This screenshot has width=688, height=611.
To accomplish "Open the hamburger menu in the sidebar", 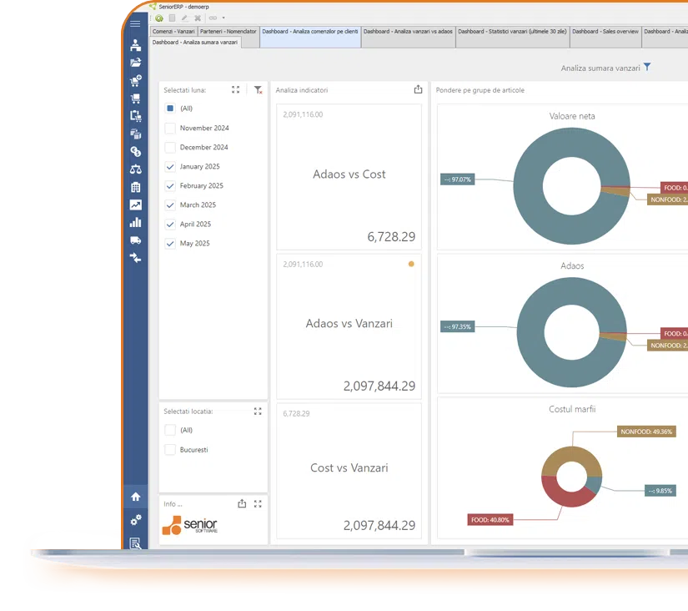I will [x=135, y=24].
